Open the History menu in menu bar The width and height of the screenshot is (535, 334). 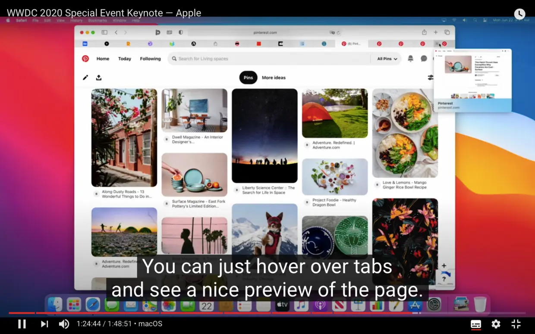(76, 20)
